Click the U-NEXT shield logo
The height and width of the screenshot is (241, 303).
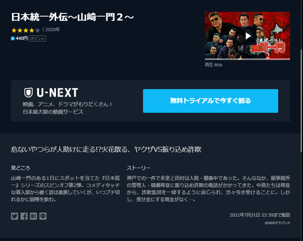(x=28, y=92)
